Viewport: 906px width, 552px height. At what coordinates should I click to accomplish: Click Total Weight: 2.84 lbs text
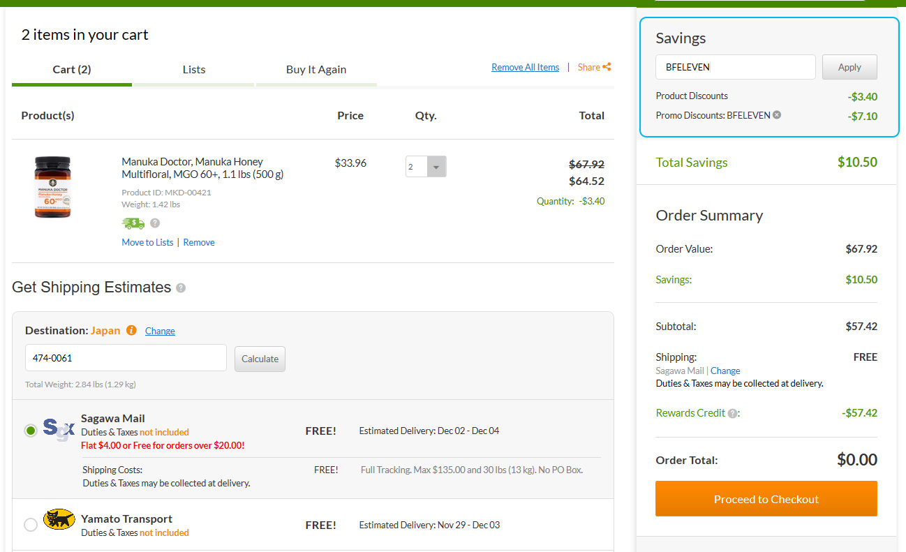80,385
